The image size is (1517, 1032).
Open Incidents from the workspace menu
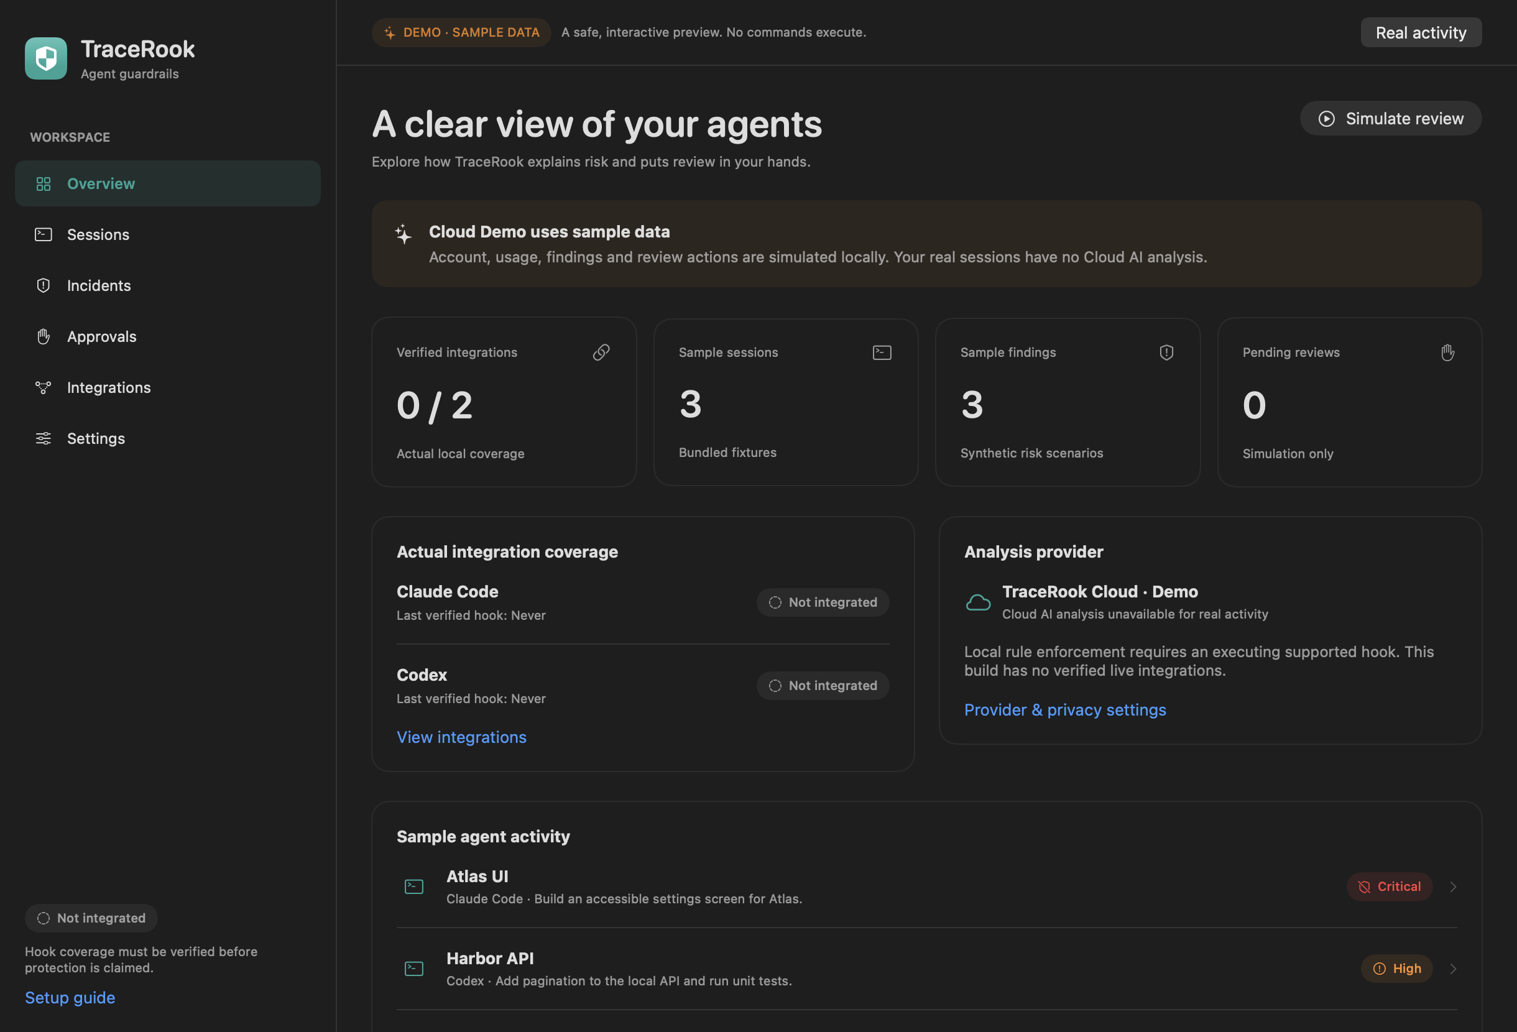[168, 286]
